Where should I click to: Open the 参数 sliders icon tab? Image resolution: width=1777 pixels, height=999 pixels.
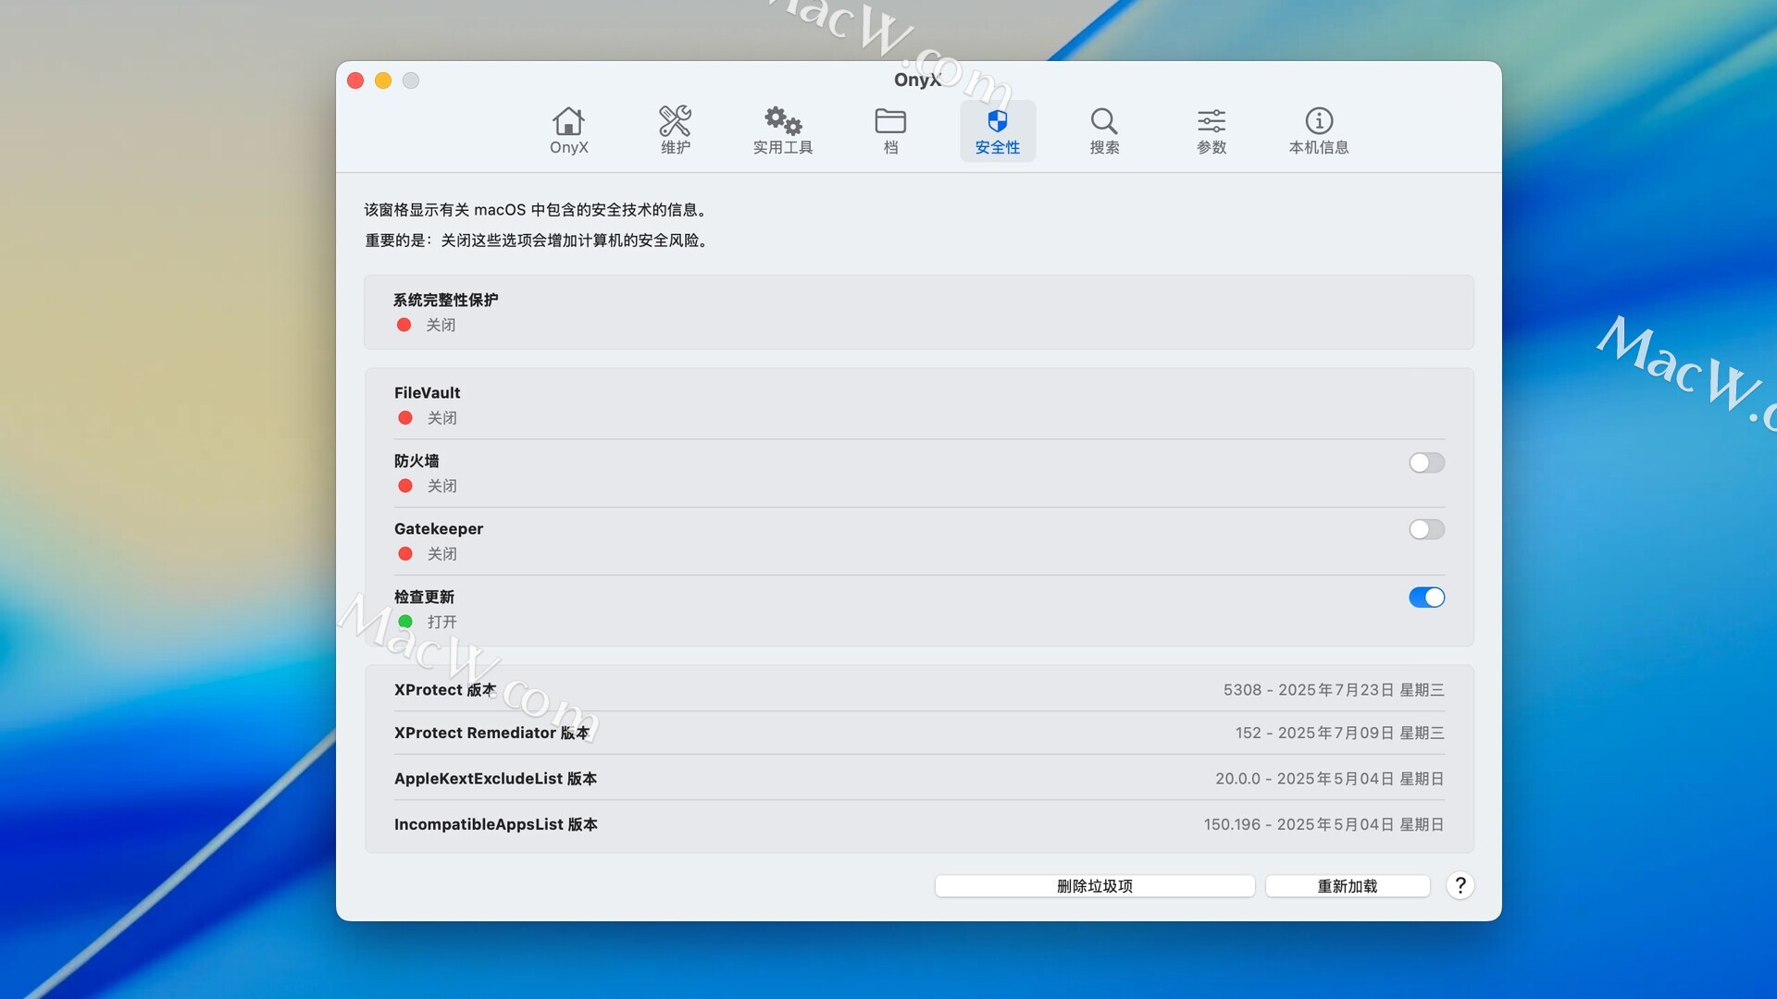point(1212,130)
